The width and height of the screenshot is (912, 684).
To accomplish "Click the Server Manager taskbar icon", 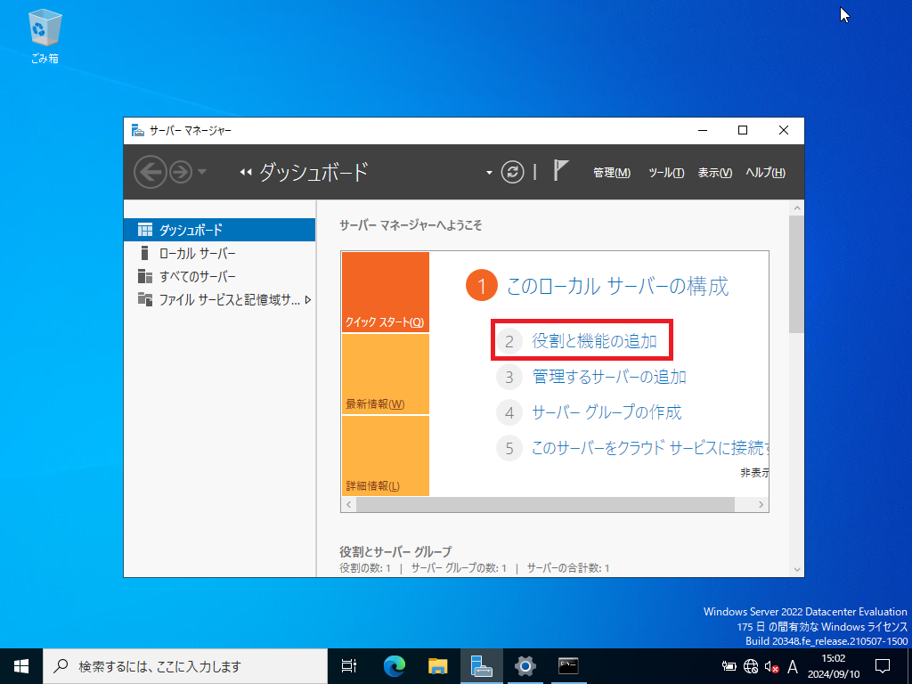I will tap(482, 666).
